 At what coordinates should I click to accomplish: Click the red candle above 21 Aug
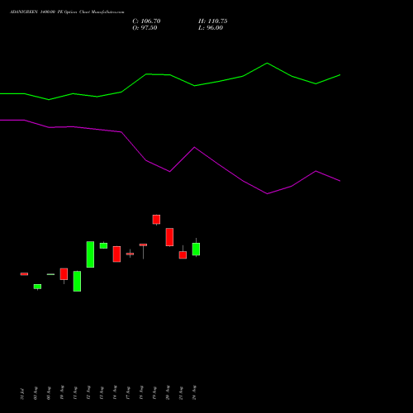[x=183, y=255]
